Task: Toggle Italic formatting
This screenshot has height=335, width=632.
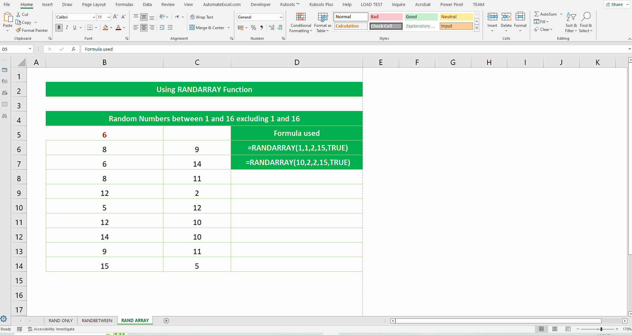Action: tap(67, 28)
